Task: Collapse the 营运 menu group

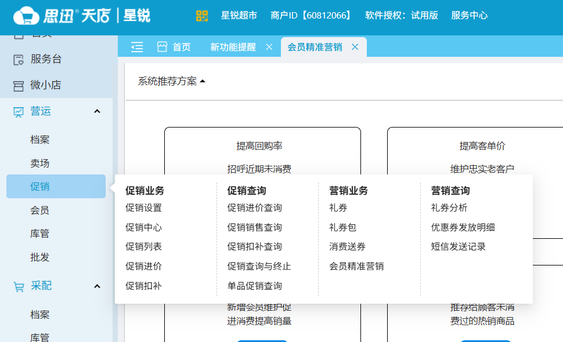Action: pos(98,111)
